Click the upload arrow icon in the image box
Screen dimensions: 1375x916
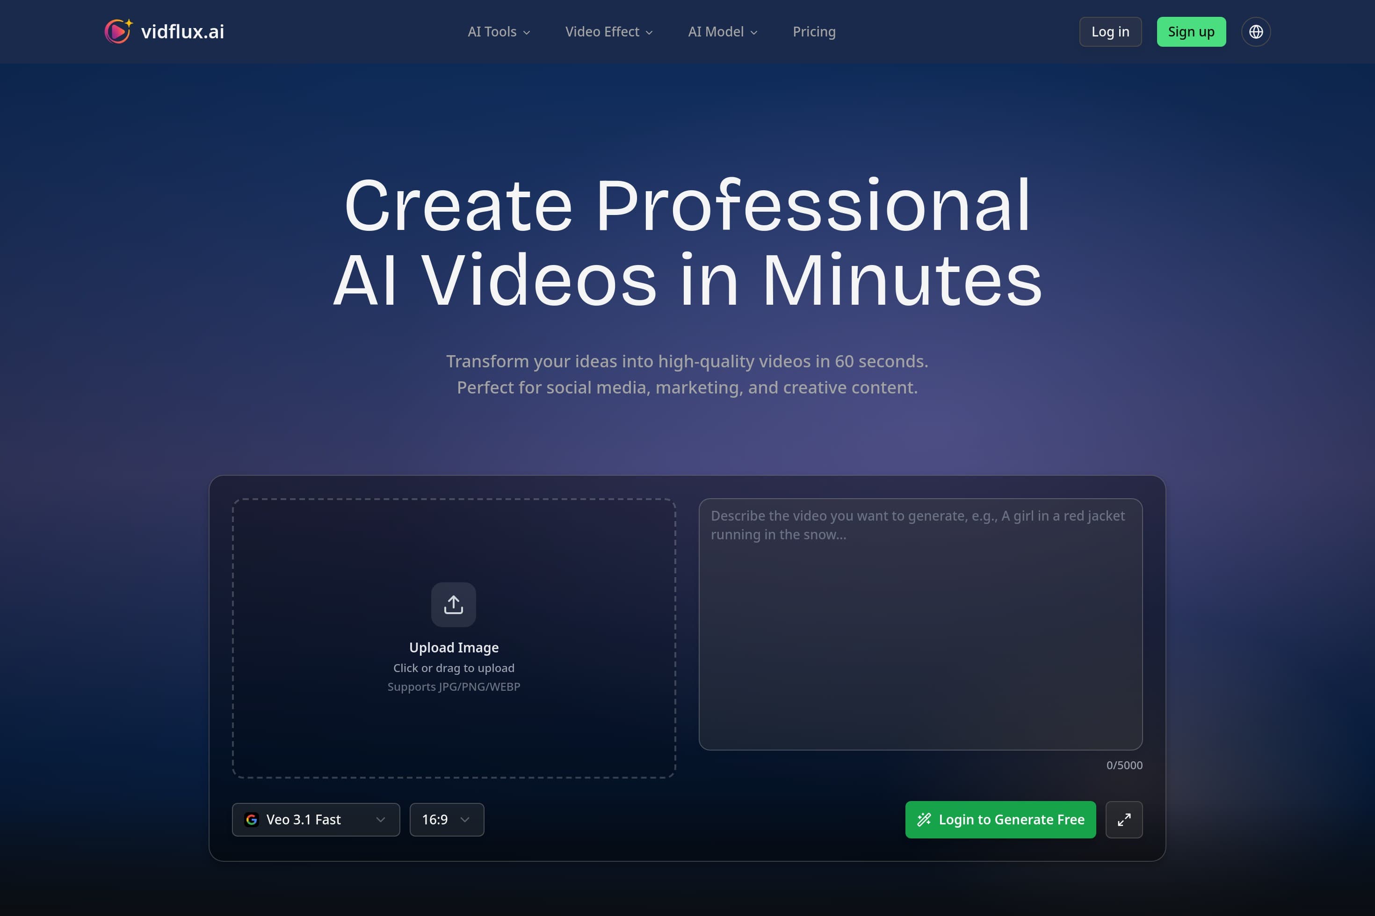(x=453, y=605)
